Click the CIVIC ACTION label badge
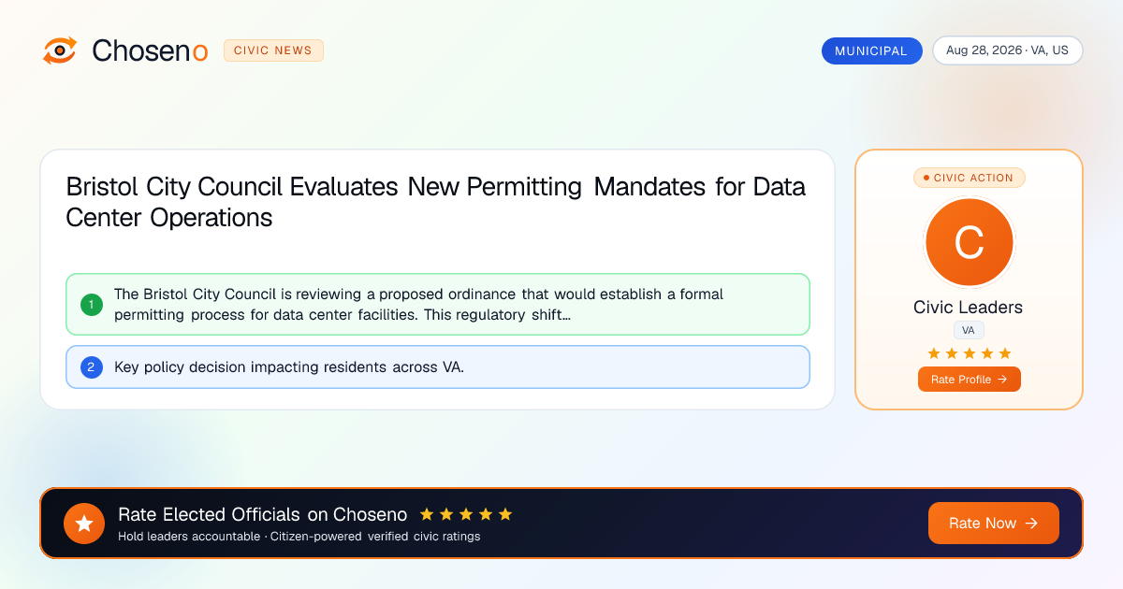 pyautogui.click(x=969, y=178)
